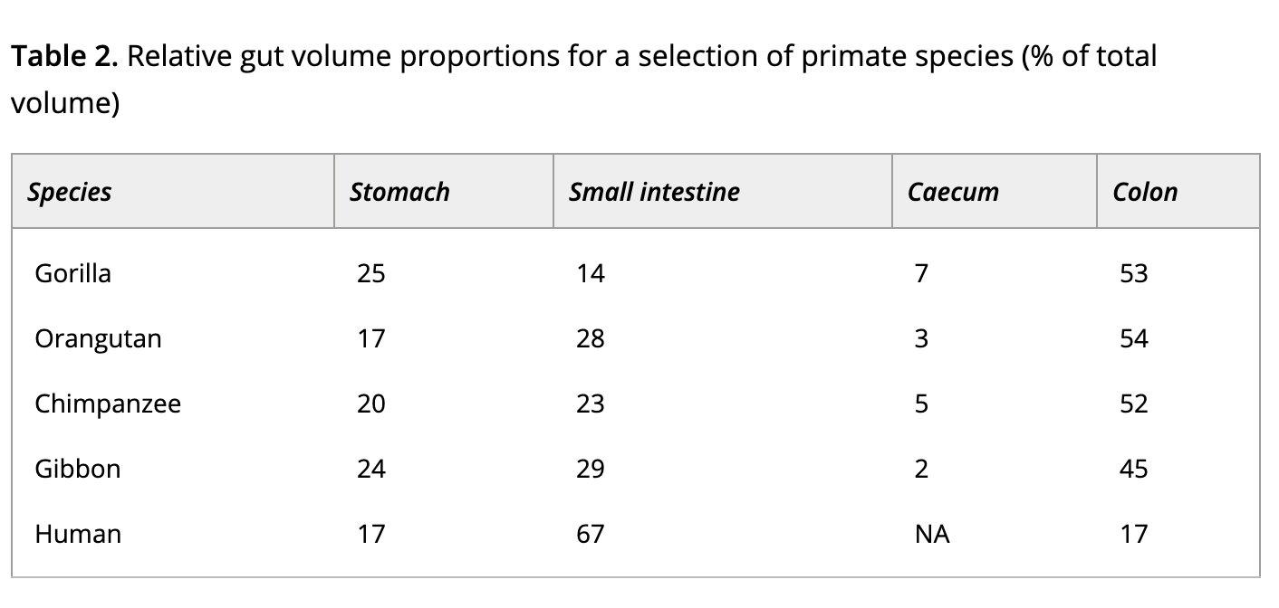Screen dimensions: 1279x608
Task: Click the Gibbon species name
Action: click(77, 469)
